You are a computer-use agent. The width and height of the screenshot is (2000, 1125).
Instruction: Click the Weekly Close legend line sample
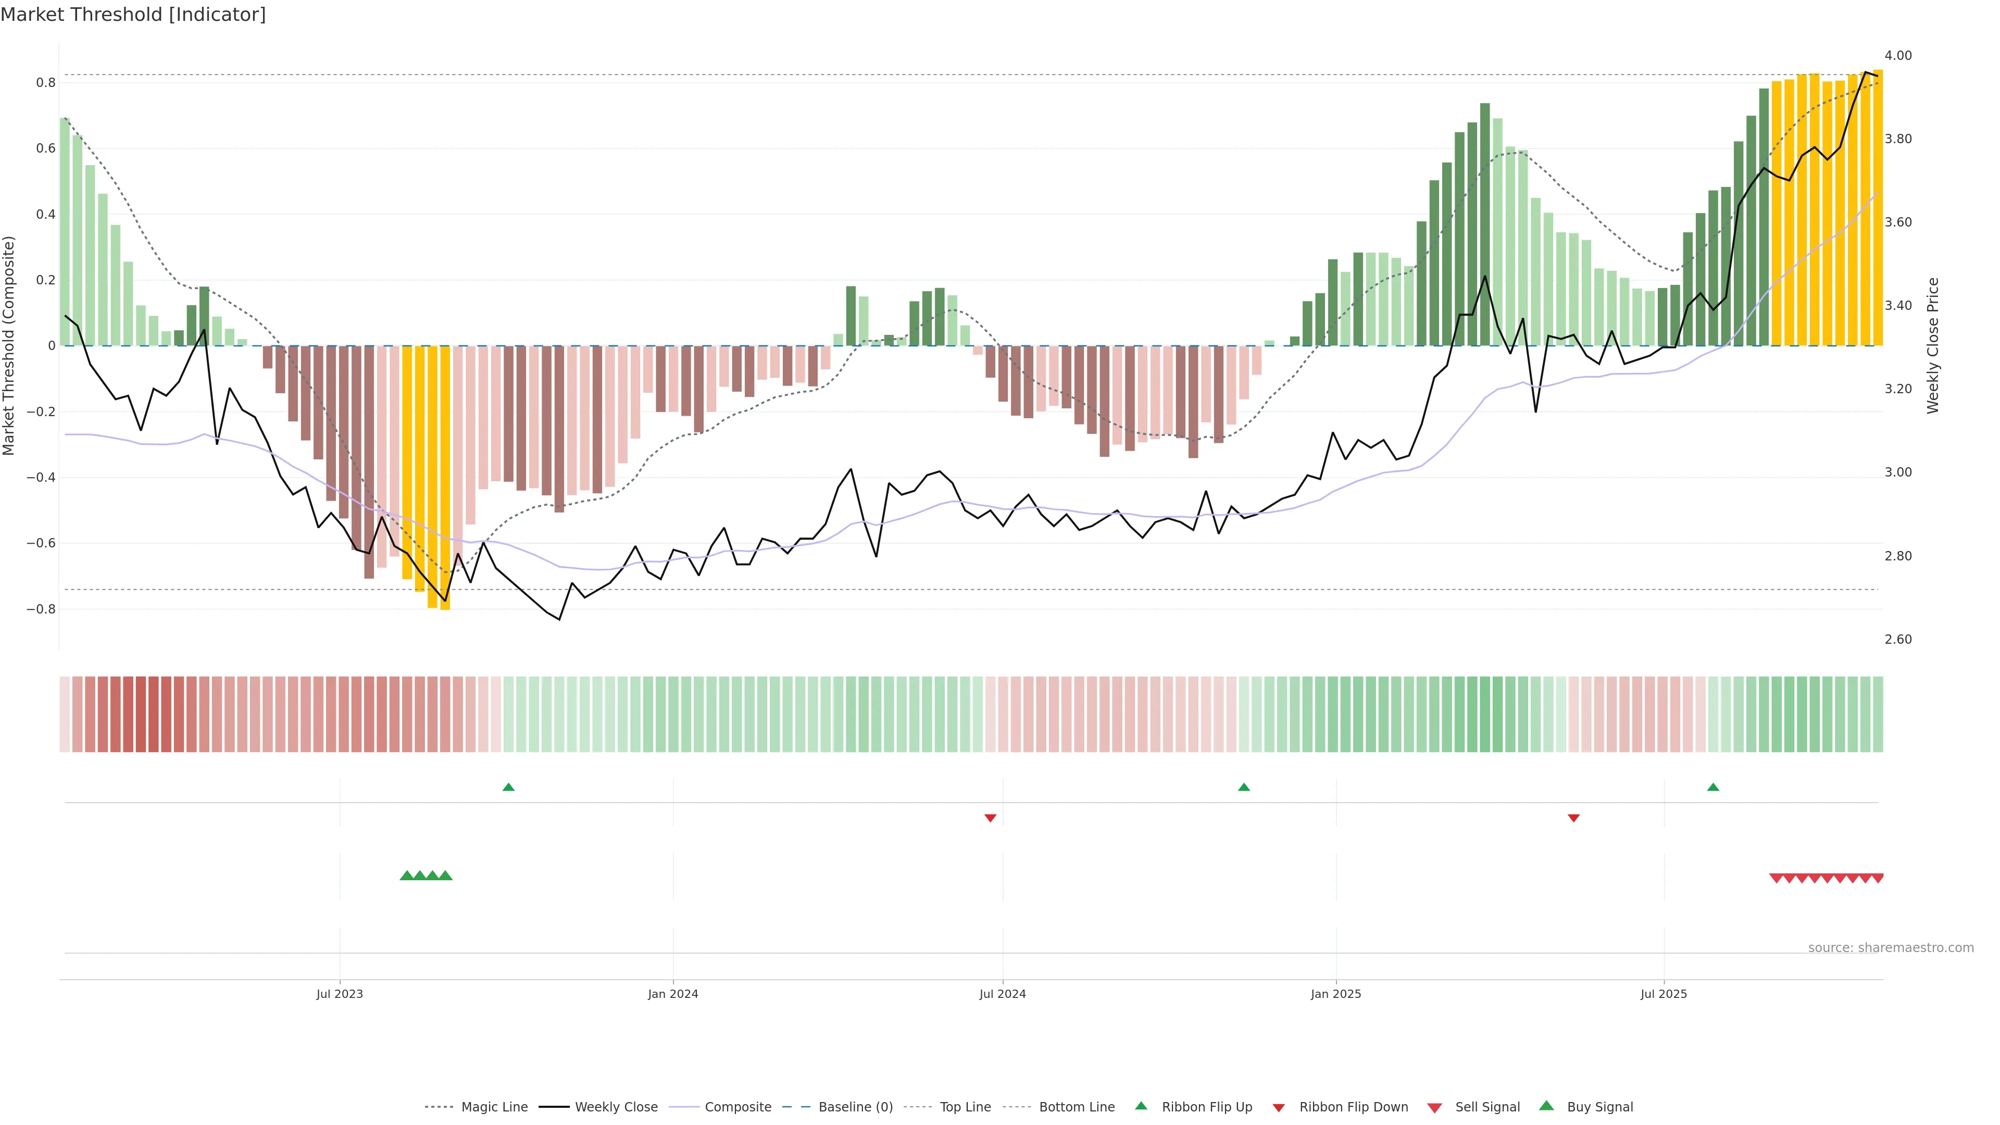coord(554,1107)
